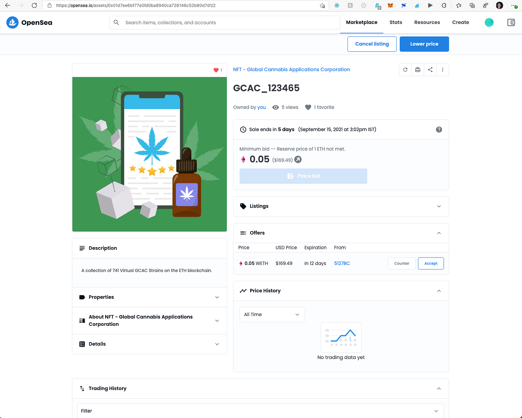Click the Place bid button

(303, 176)
